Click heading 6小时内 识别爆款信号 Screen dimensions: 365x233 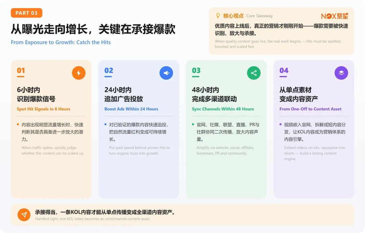[36, 95]
